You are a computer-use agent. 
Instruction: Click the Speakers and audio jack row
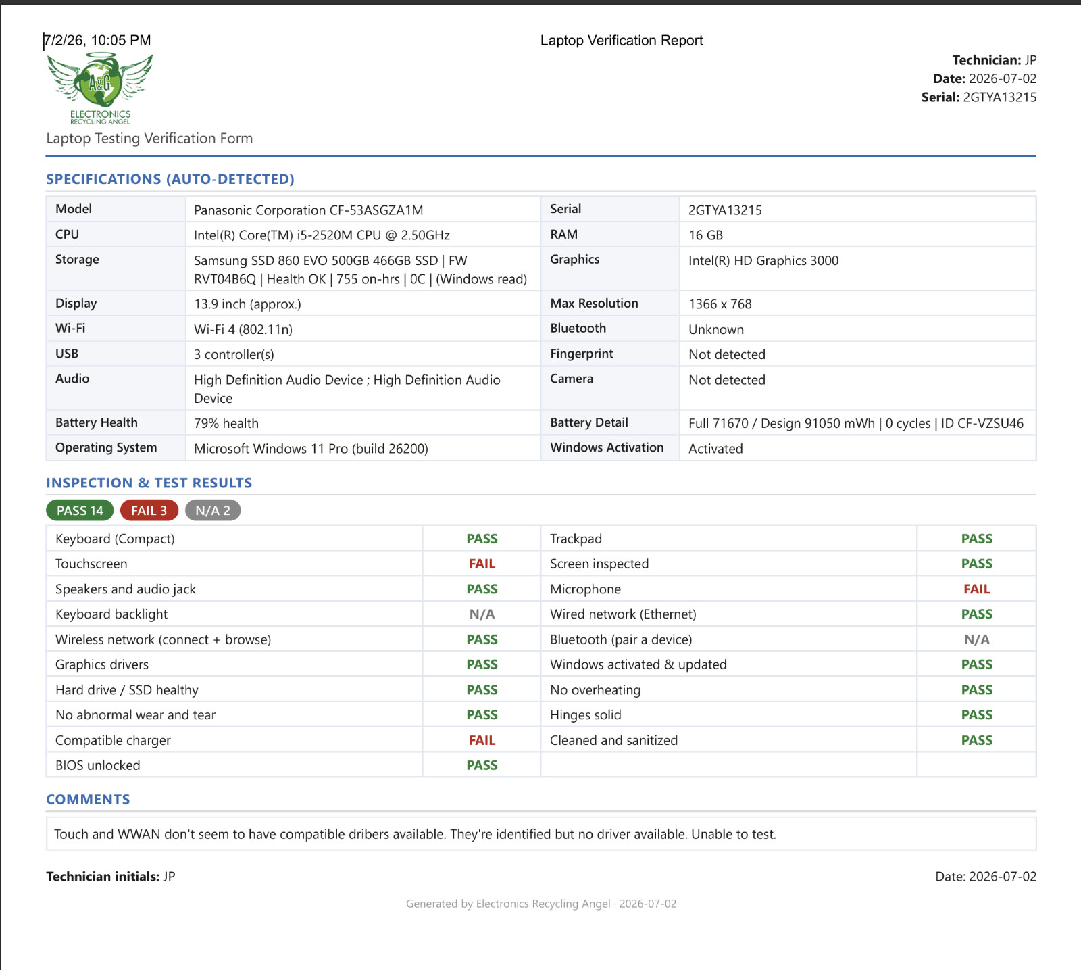(293, 589)
